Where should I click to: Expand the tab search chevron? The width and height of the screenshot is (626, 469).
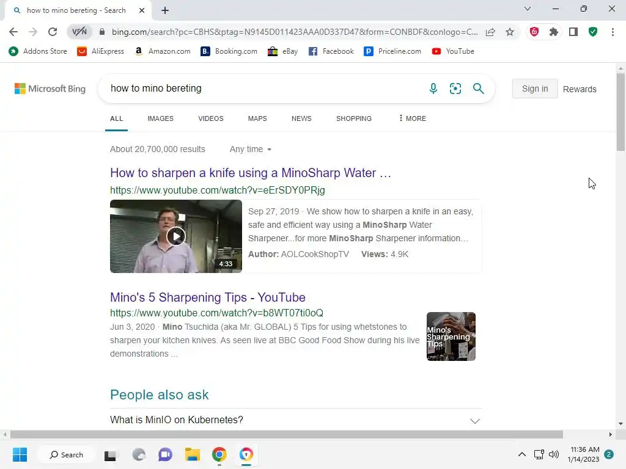(x=528, y=9)
